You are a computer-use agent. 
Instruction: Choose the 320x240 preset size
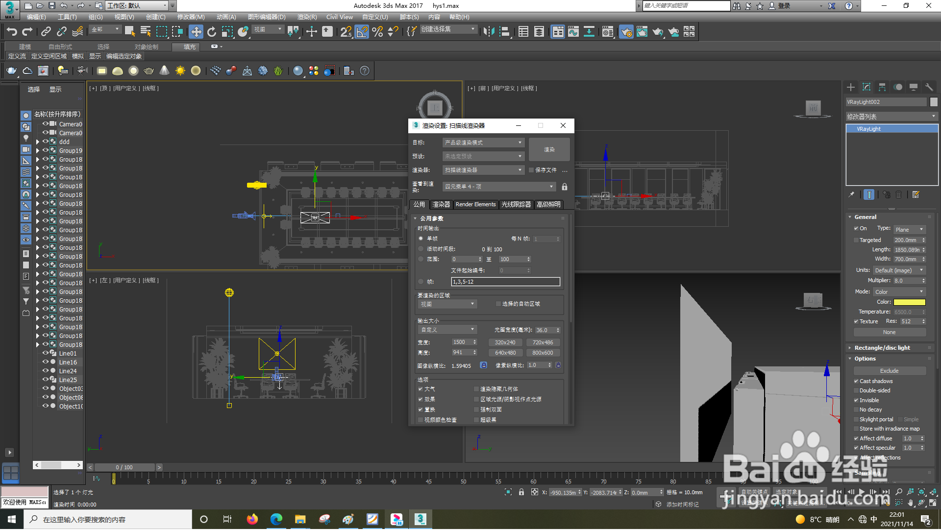click(x=505, y=343)
